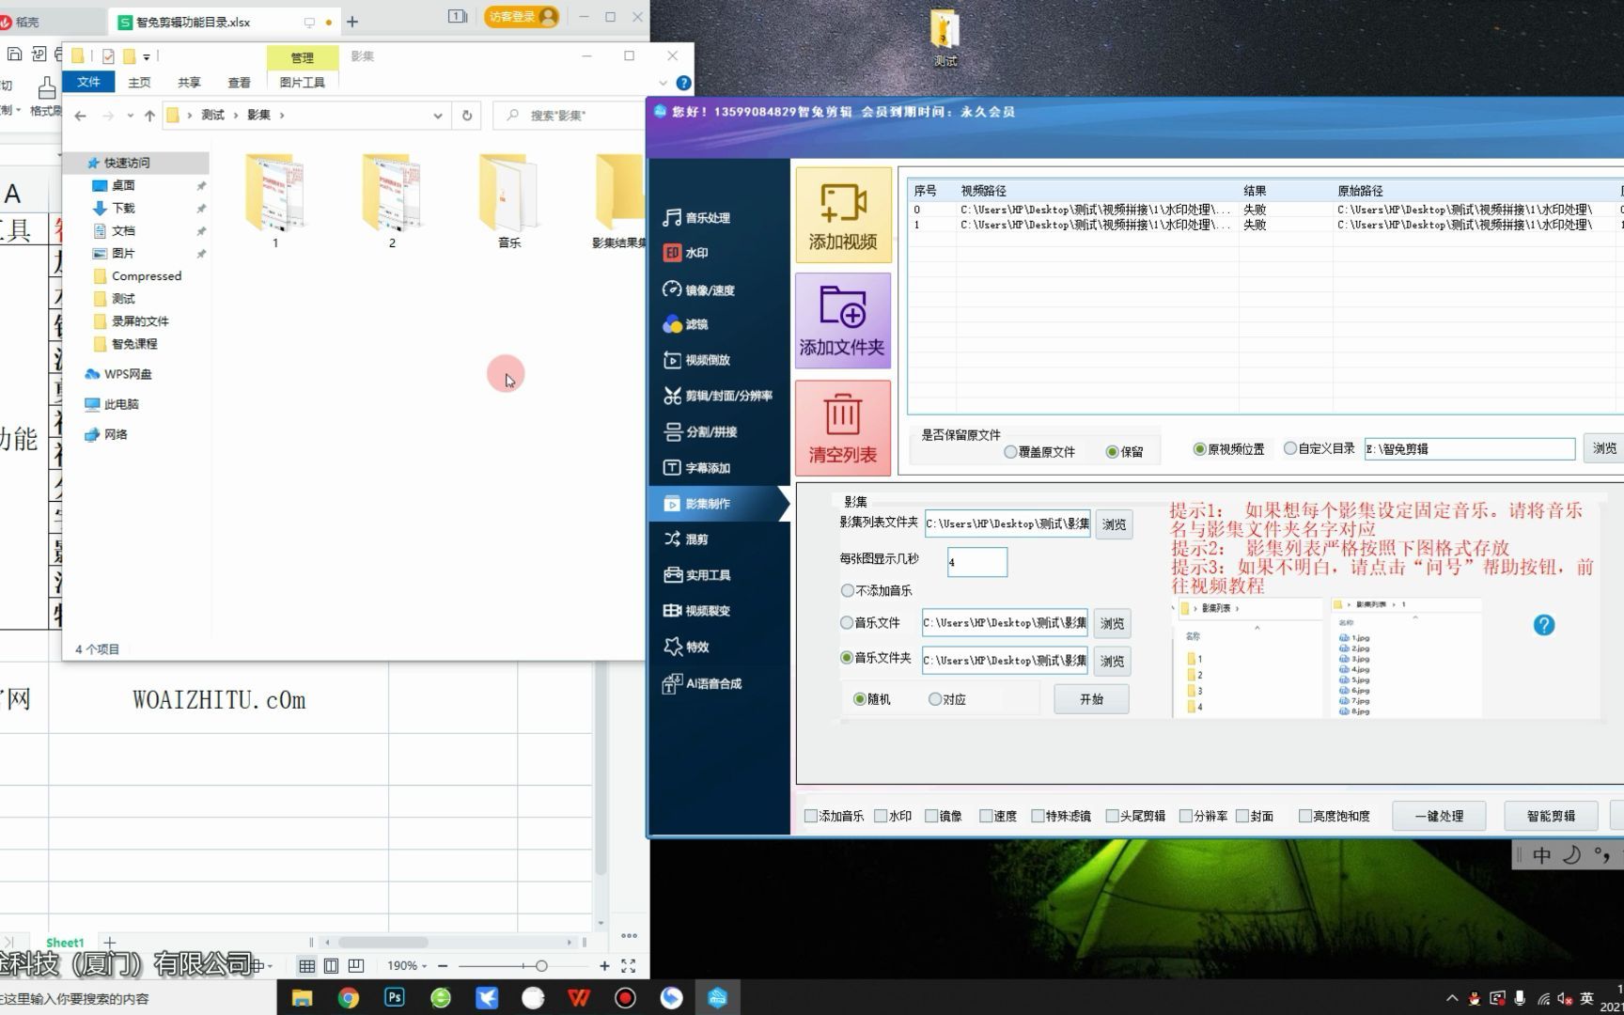Open the 特效 effects section

point(685,647)
